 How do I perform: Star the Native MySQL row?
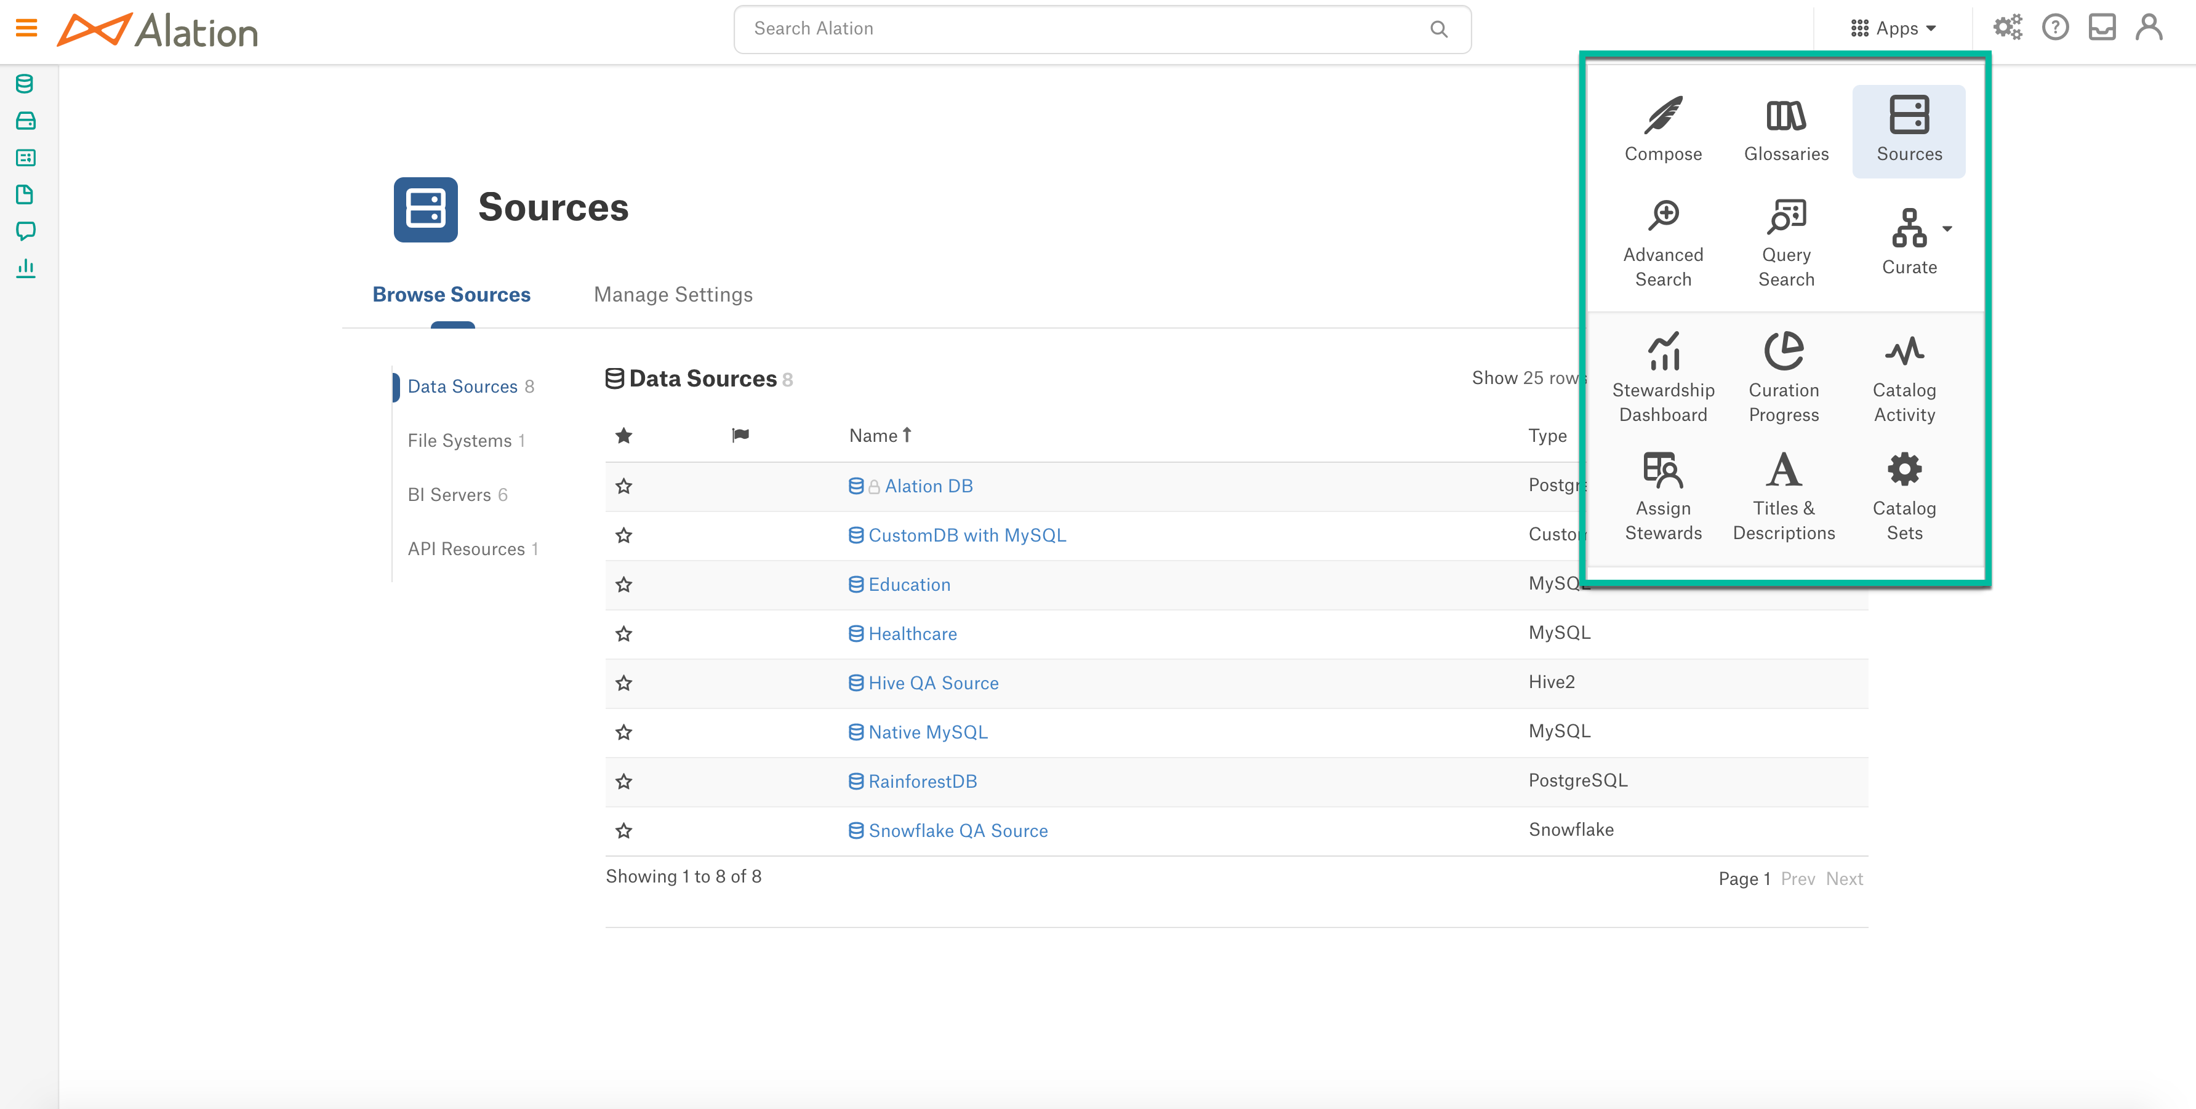(624, 732)
